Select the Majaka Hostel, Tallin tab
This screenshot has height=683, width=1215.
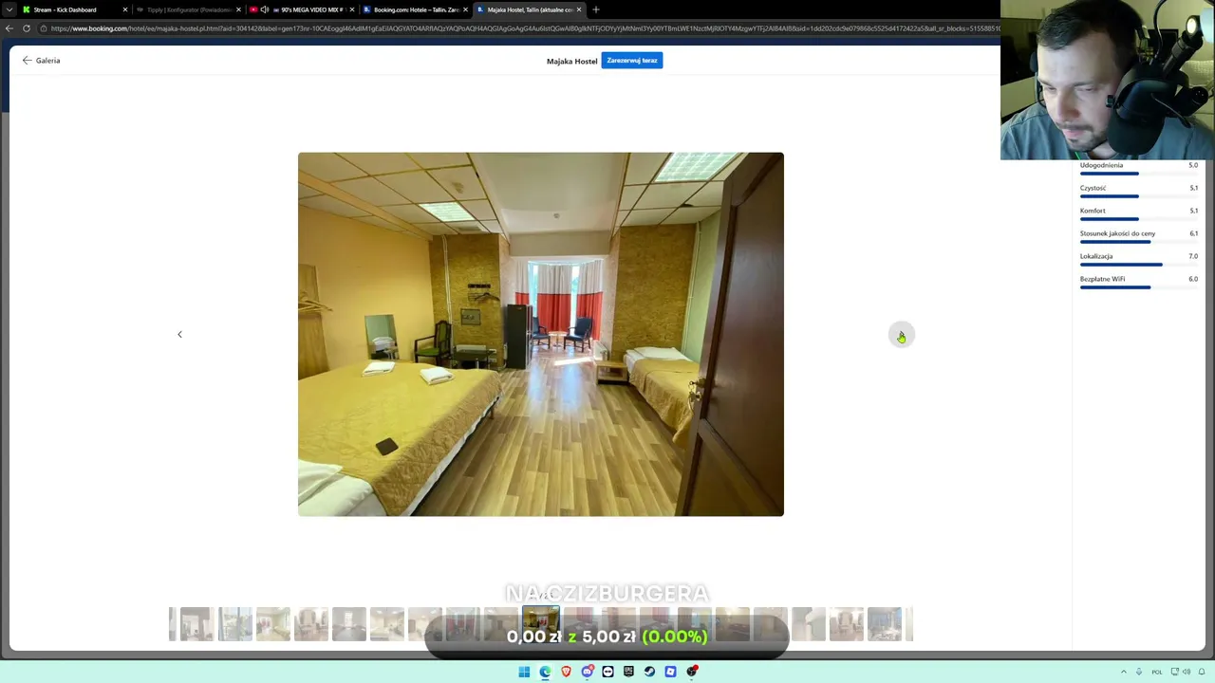(530, 9)
